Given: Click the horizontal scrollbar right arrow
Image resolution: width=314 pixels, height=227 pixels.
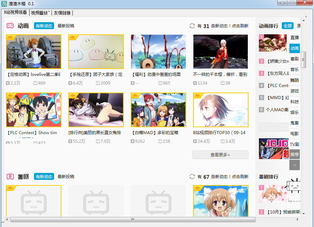Looking at the screenshot, I should point(297,220).
